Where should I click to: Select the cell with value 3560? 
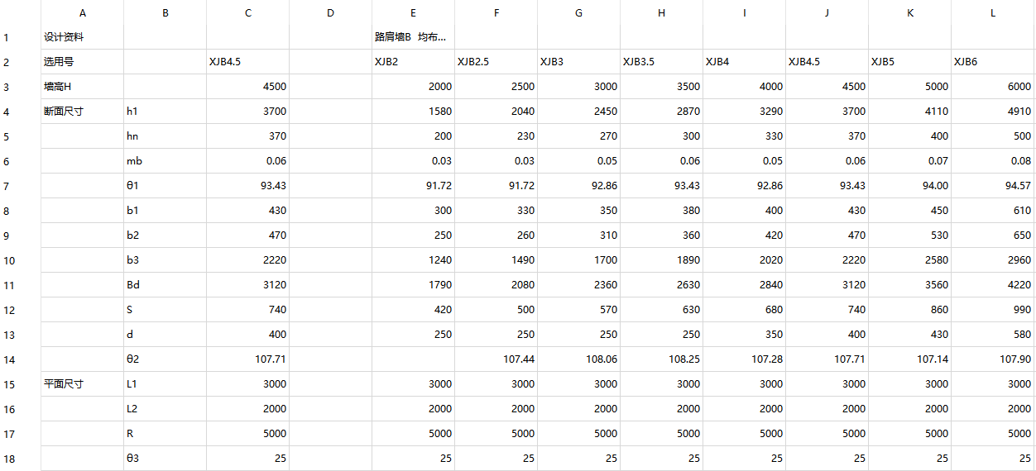[909, 285]
